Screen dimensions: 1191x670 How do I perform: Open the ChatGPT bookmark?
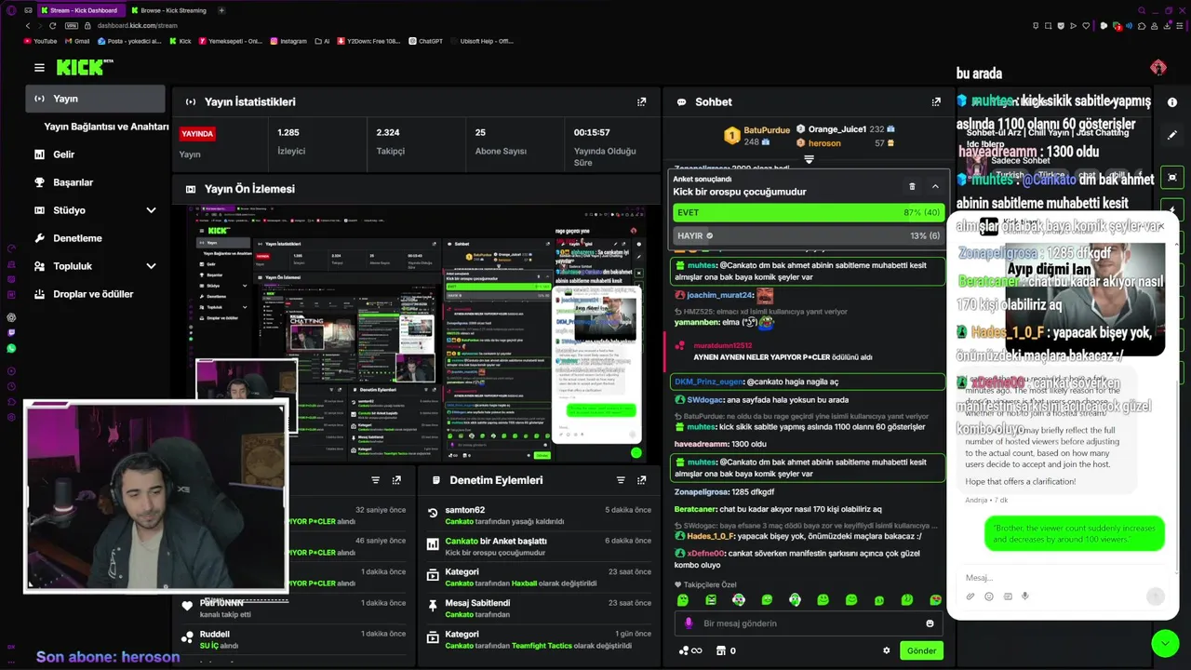point(425,41)
